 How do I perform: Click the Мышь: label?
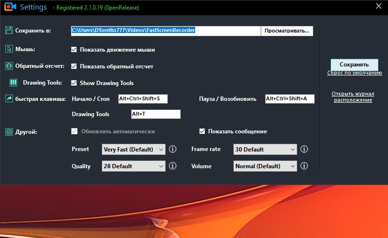pos(25,49)
